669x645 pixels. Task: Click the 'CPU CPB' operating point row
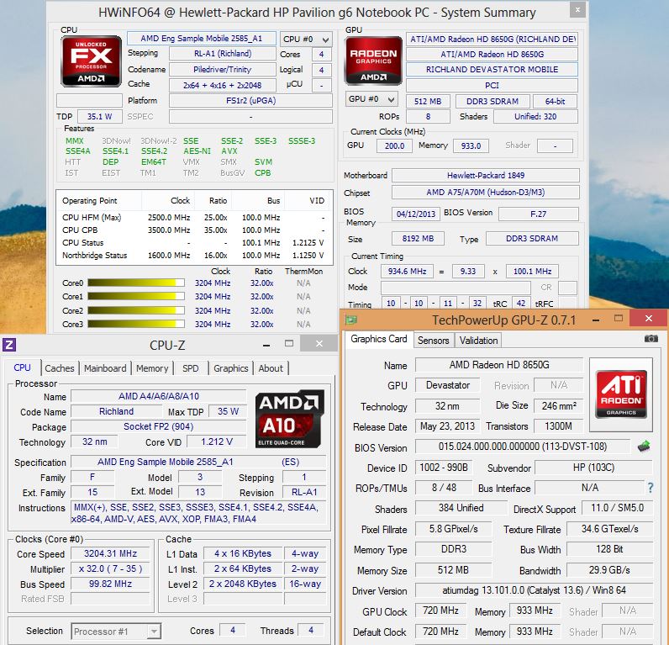pyautogui.click(x=193, y=230)
